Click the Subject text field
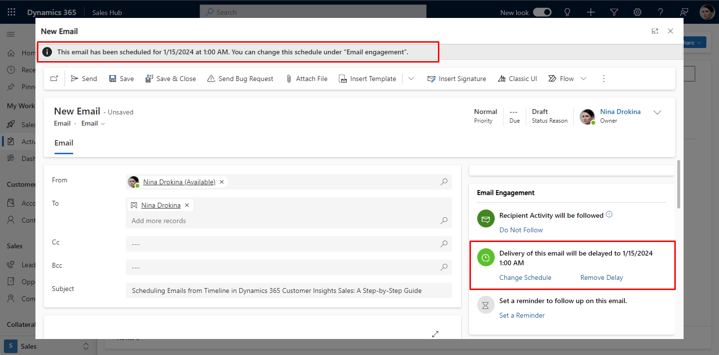 [289, 290]
